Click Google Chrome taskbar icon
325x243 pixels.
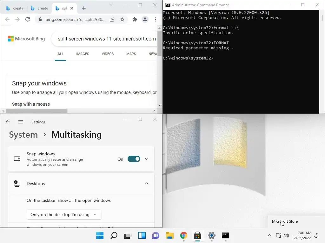(184, 235)
